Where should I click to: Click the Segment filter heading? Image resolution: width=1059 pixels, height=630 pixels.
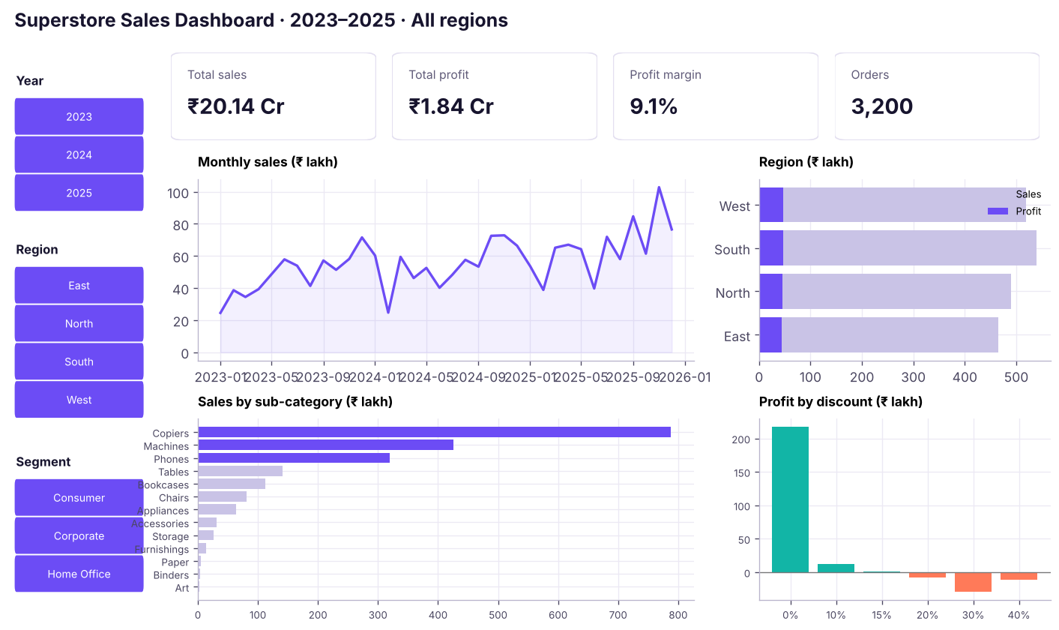pos(43,462)
